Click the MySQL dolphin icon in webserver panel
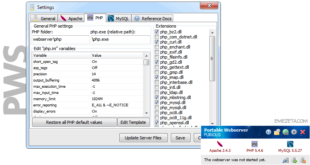Viewport: 310px width, 165px height. coord(290,144)
